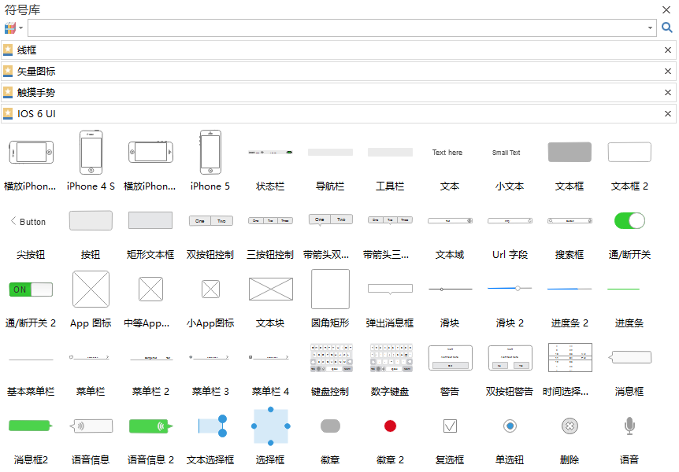Screen dimensions: 679x472
Task: Choose the 数字键盘 numeric keypad symbol
Action: pos(390,357)
